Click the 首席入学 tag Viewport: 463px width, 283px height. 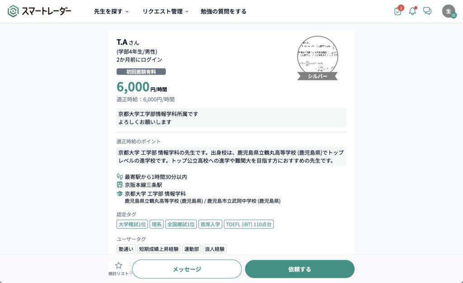point(210,224)
